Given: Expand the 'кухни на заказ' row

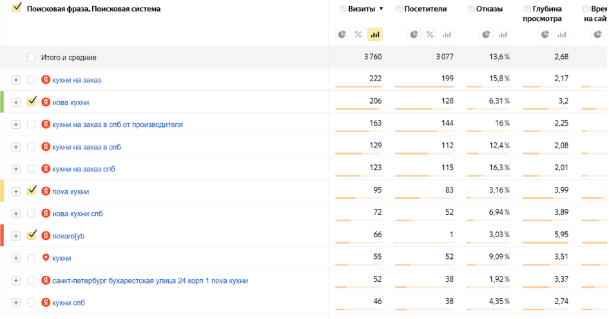Looking at the screenshot, I should click(16, 80).
